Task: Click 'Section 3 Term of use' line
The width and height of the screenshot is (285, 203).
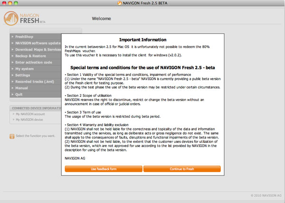Action: (x=83, y=112)
